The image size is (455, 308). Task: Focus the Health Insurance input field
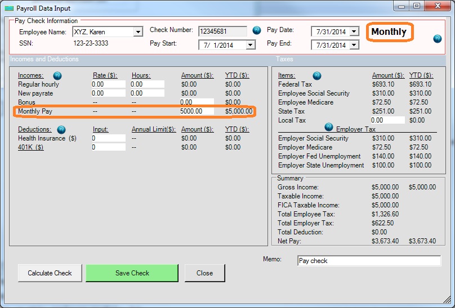click(108, 138)
